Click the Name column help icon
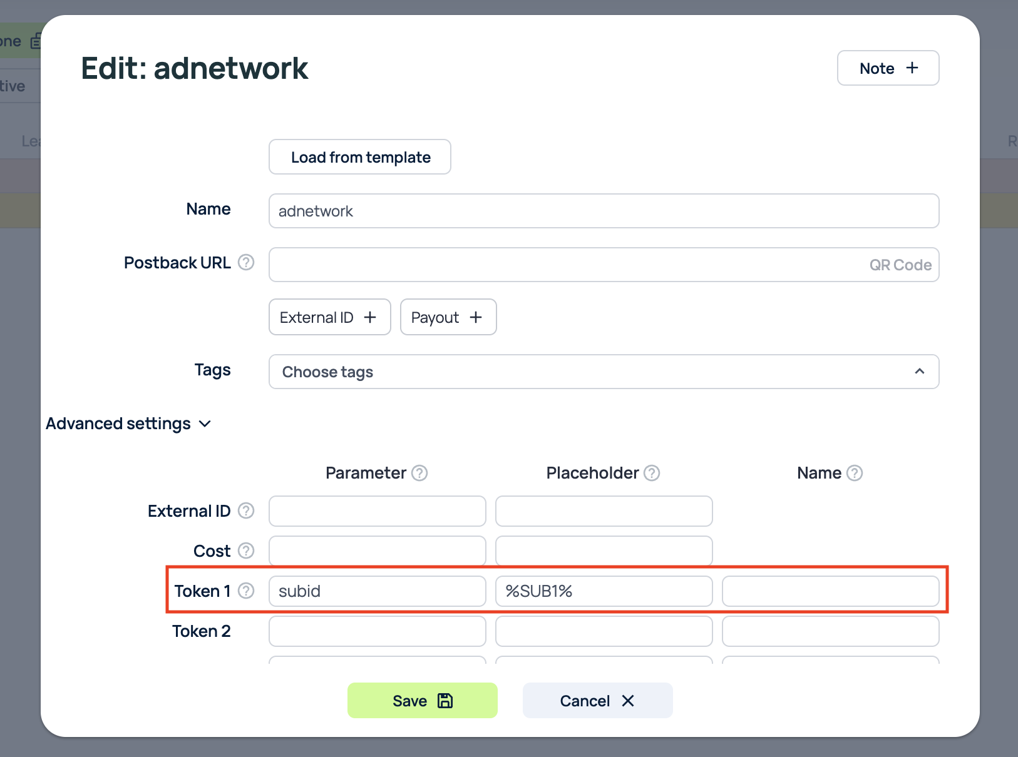The width and height of the screenshot is (1018, 757). tap(855, 473)
